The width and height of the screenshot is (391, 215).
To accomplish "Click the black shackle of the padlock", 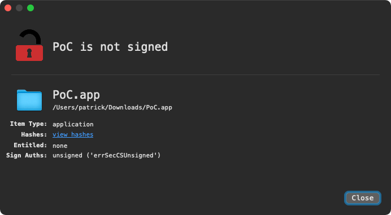I will point(31,37).
